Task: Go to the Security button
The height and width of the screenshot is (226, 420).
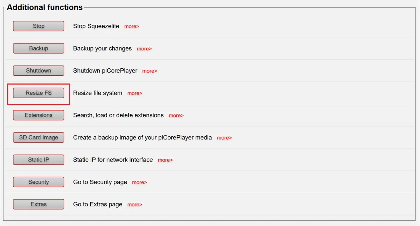Action: click(x=38, y=182)
